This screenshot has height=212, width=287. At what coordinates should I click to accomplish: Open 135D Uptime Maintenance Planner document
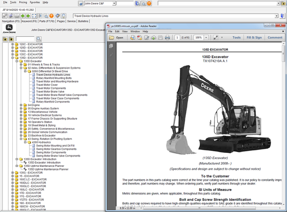pos(48,169)
